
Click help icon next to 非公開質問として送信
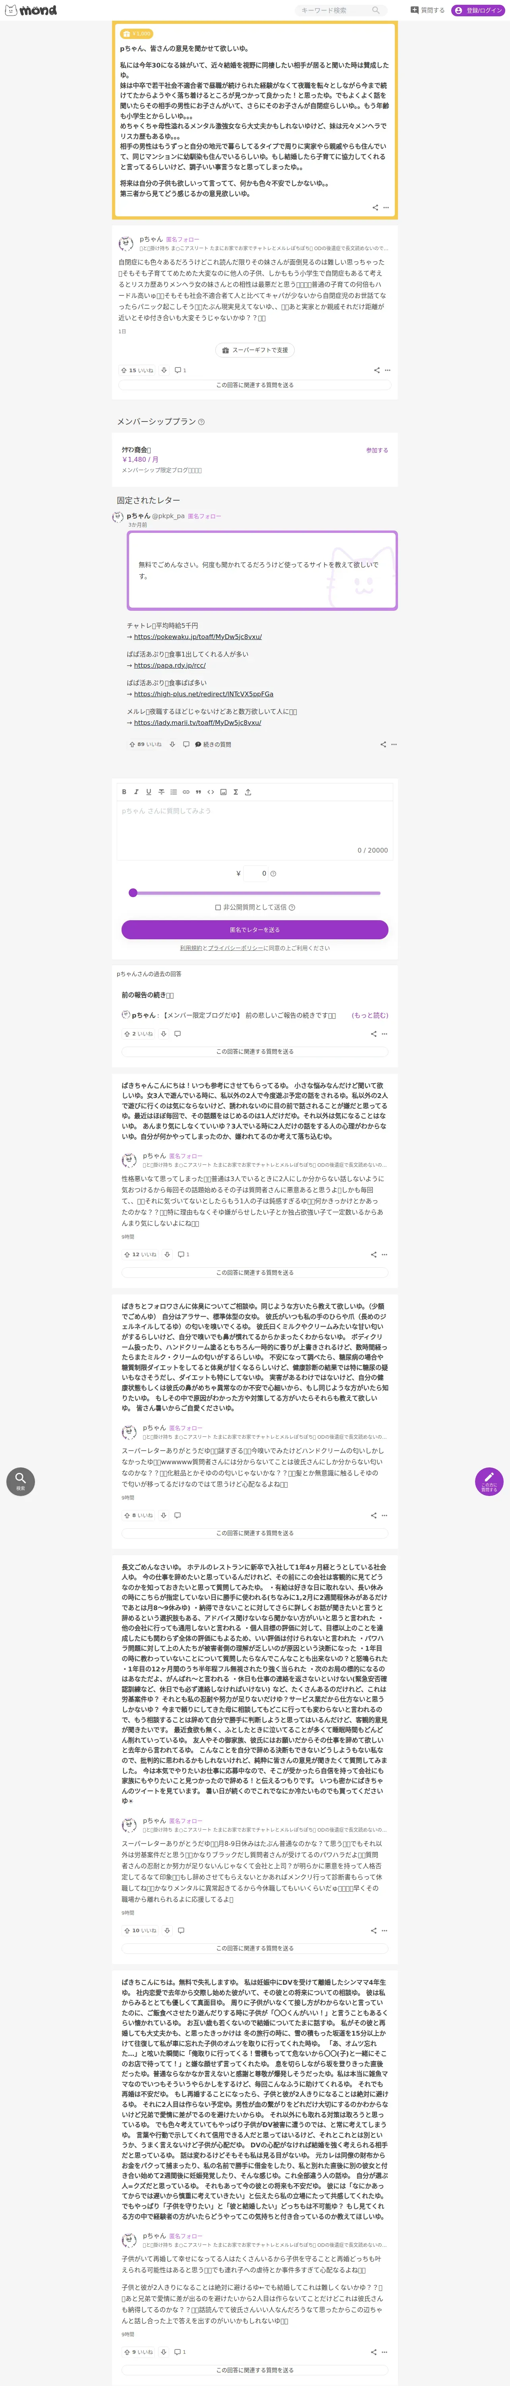click(292, 908)
